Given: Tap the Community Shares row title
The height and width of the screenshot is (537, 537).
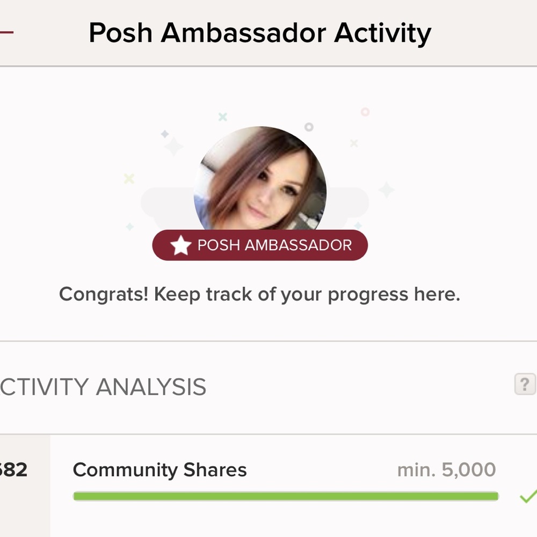Looking at the screenshot, I should point(159,470).
